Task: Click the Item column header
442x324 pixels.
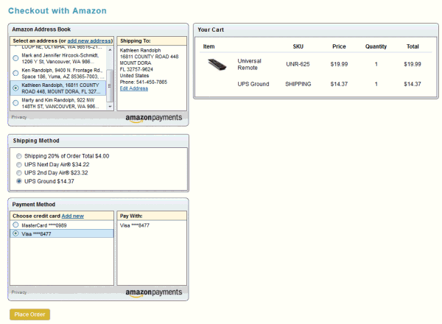Action: click(x=209, y=46)
